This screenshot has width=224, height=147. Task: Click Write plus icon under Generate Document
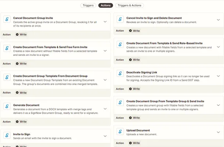[17, 122]
